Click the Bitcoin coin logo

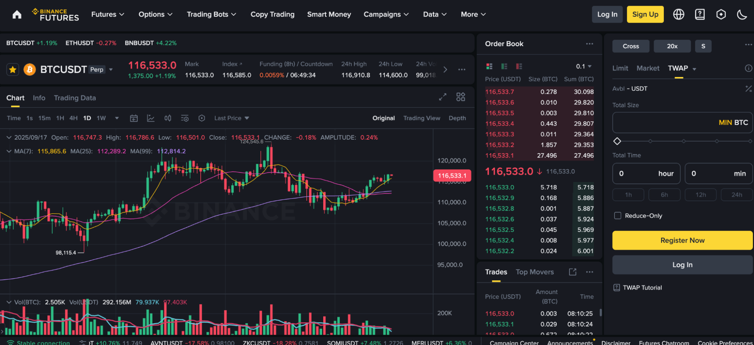[x=30, y=69]
